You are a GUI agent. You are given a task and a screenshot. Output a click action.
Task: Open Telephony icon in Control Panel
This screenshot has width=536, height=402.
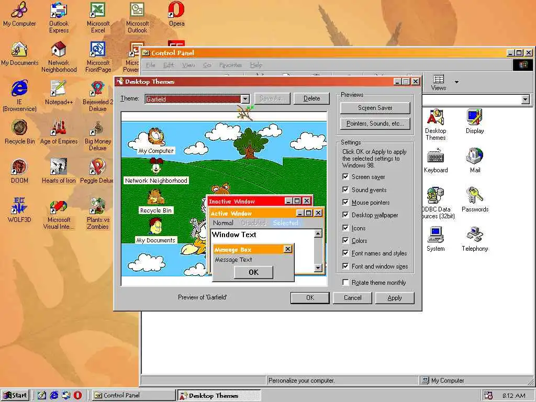pyautogui.click(x=474, y=239)
